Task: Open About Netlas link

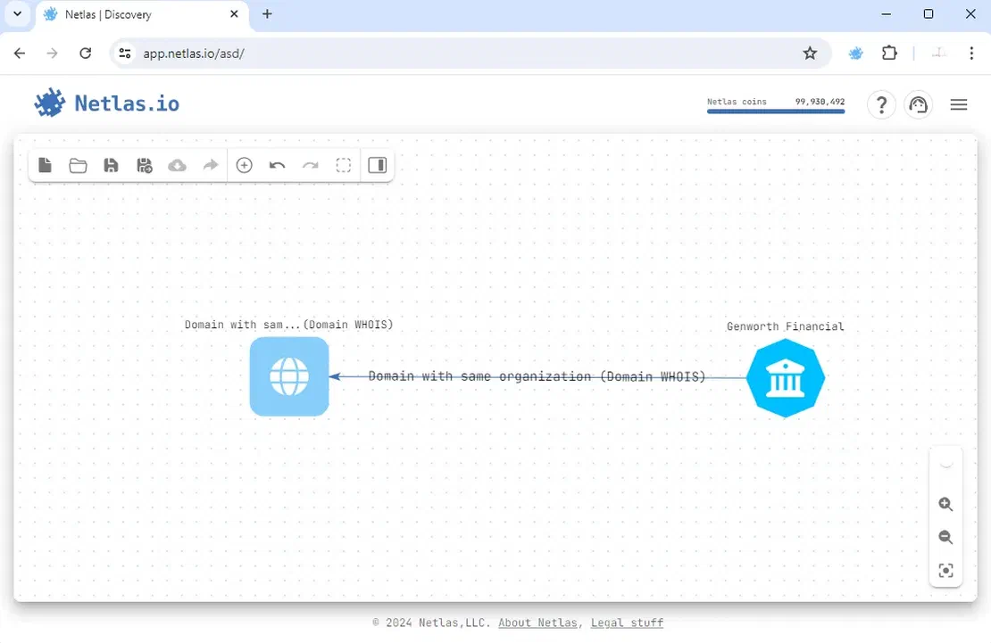Action: tap(537, 622)
